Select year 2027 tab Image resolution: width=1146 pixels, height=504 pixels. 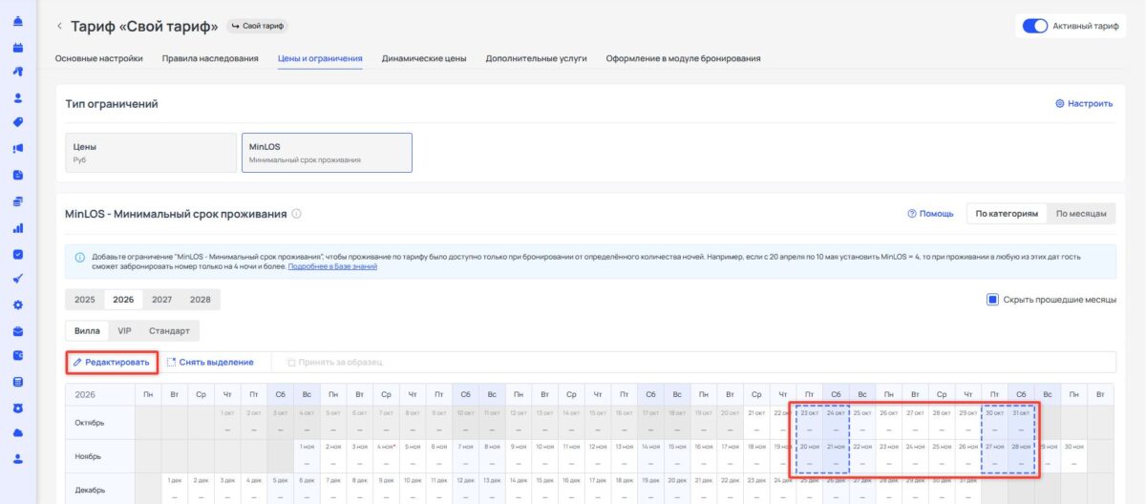pyautogui.click(x=161, y=300)
